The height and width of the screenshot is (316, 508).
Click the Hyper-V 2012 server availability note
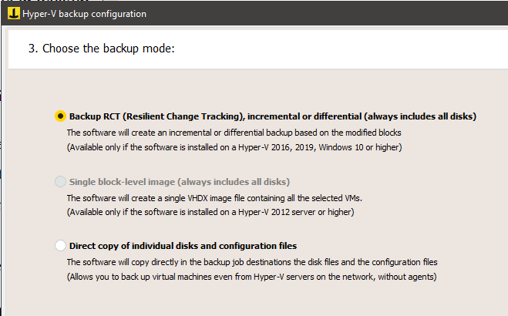coord(210,212)
